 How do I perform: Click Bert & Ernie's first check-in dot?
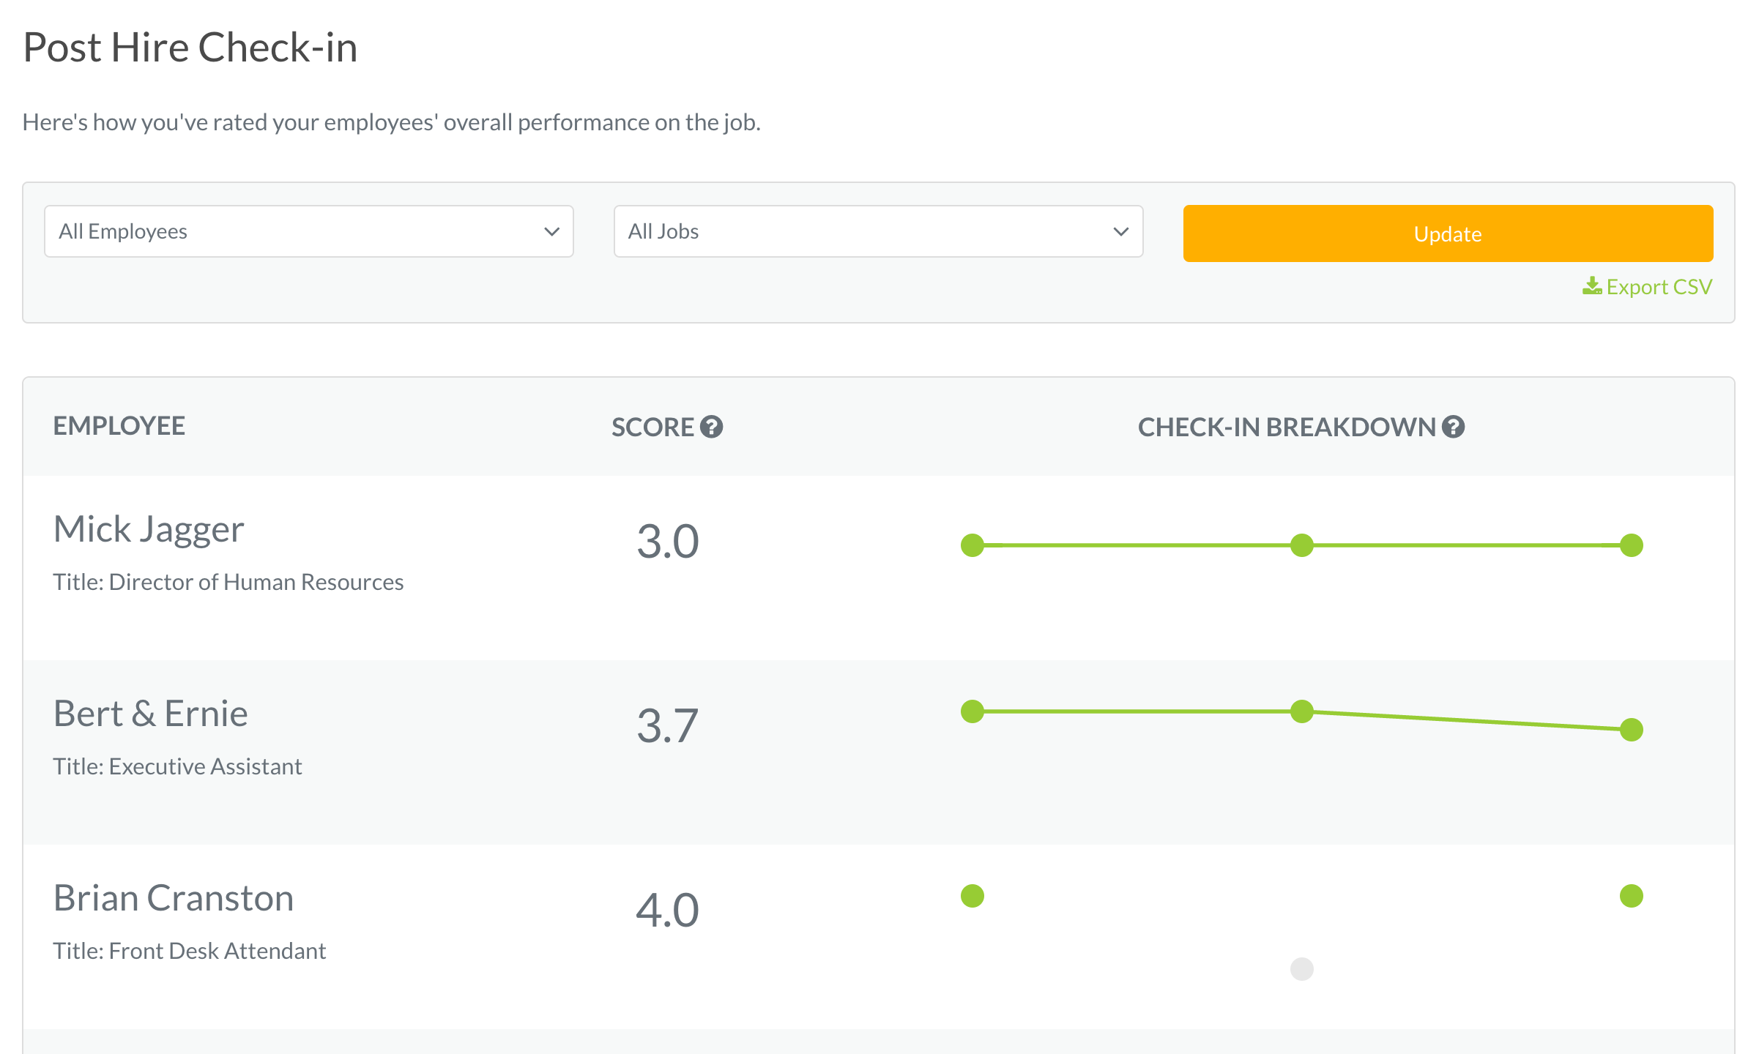click(973, 711)
